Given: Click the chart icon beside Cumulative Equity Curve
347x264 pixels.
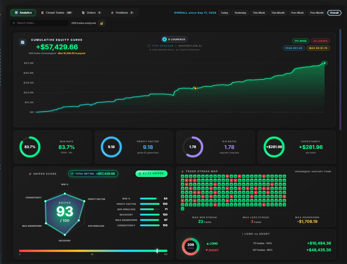Looking at the screenshot, I should 23,42.
